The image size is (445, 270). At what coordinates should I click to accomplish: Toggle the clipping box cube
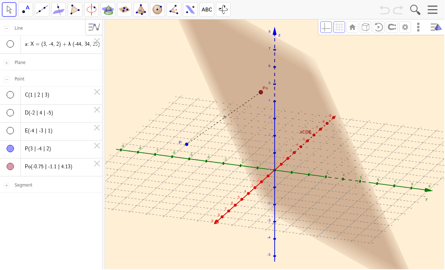click(366, 27)
